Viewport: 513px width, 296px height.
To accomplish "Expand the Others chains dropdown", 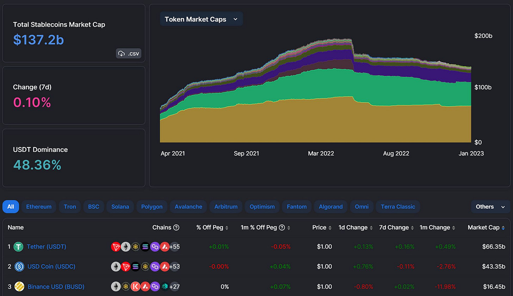I will click(490, 207).
